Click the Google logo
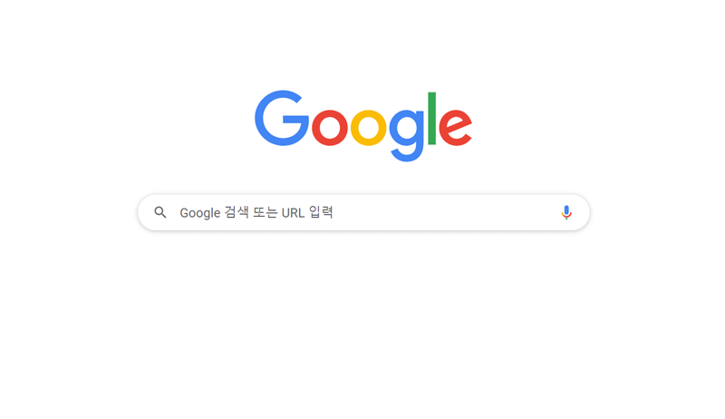 pos(363,126)
